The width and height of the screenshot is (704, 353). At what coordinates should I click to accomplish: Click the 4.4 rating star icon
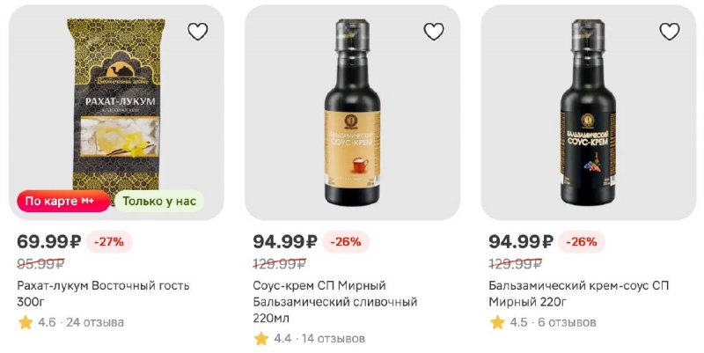pos(261,339)
